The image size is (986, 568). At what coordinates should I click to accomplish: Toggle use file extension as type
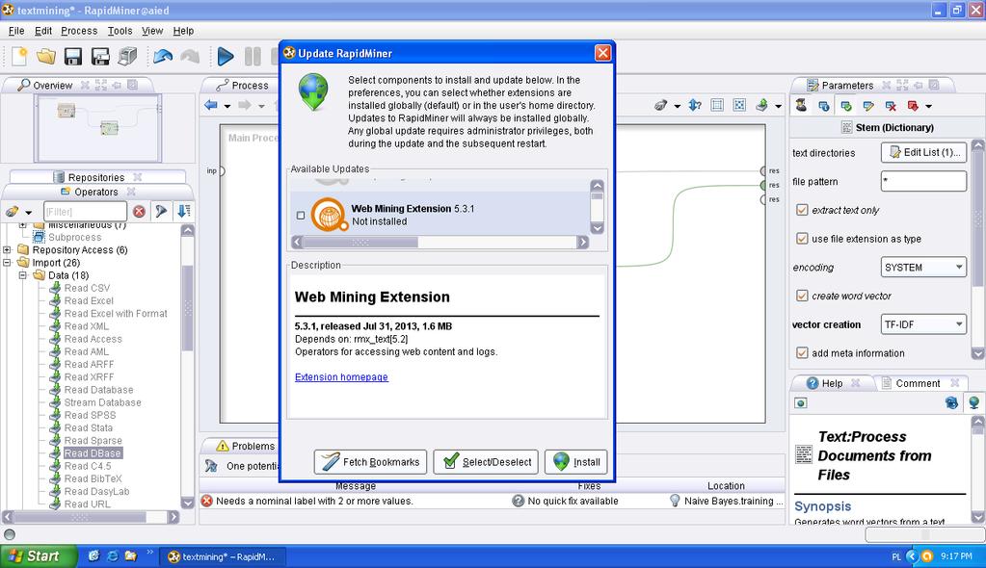pos(802,238)
